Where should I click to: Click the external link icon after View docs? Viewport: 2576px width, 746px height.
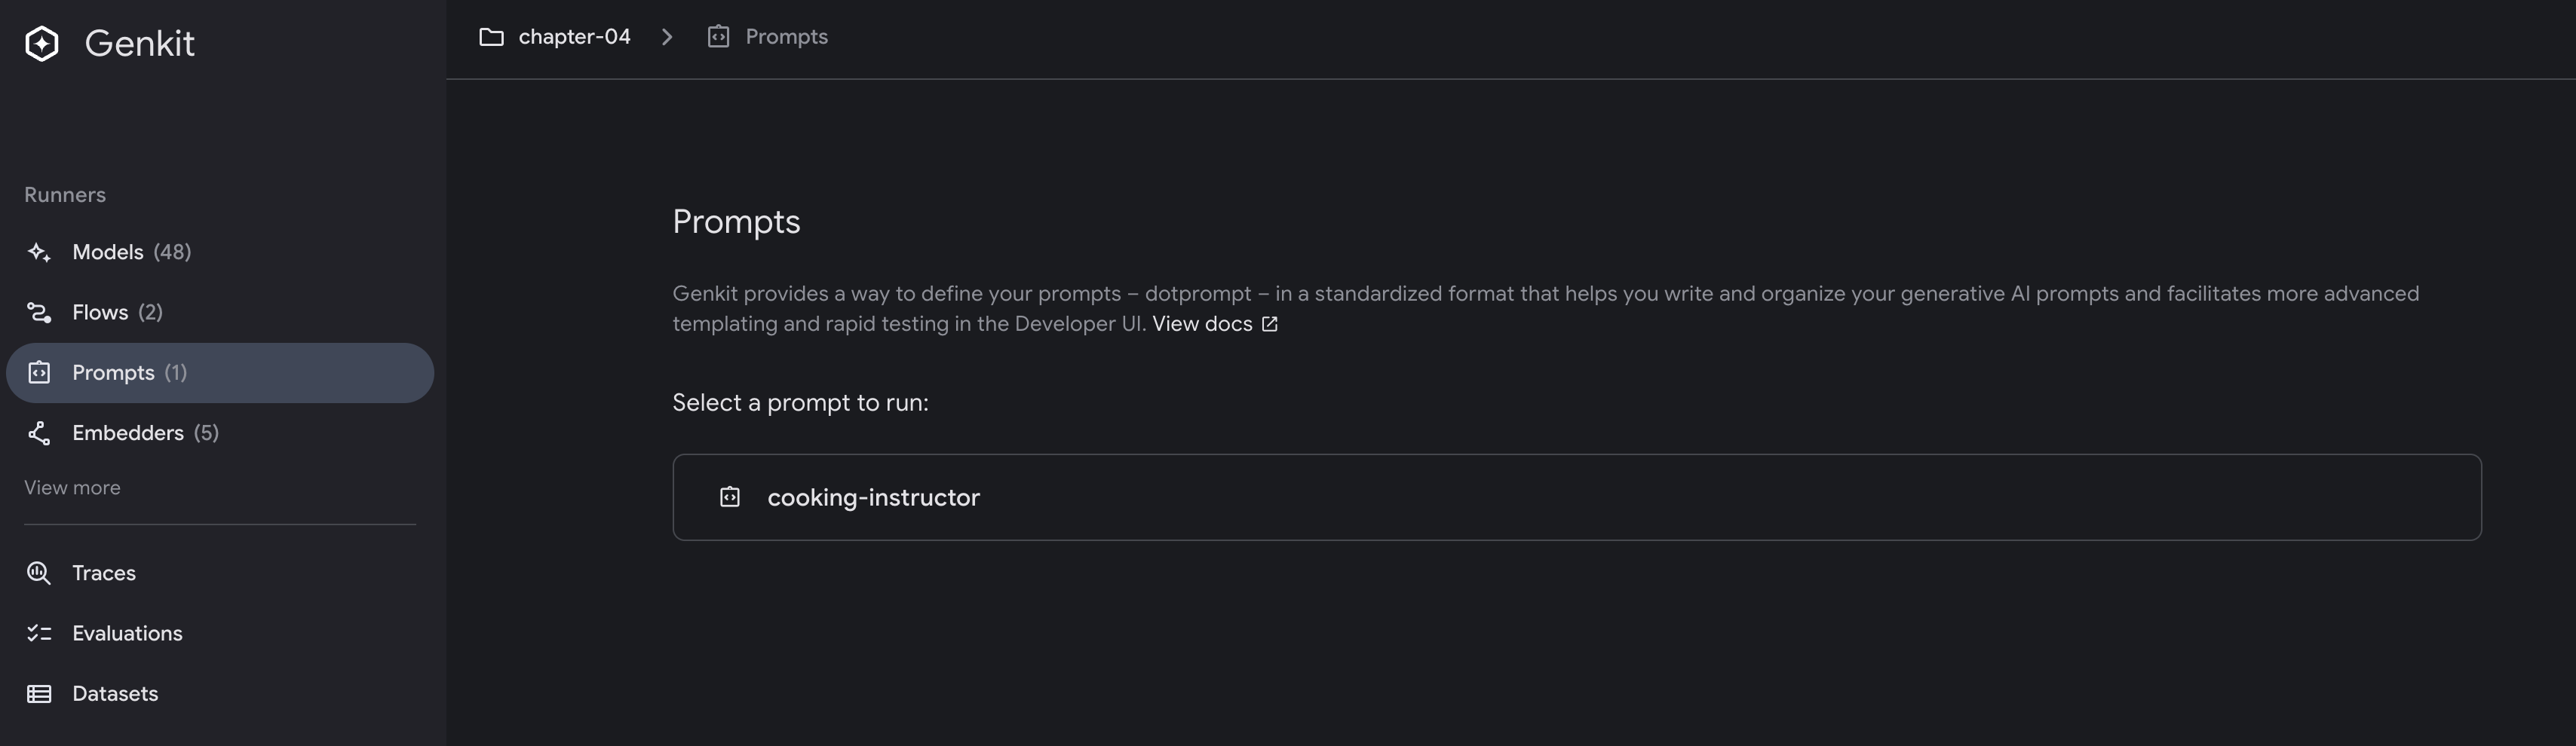click(x=1270, y=325)
